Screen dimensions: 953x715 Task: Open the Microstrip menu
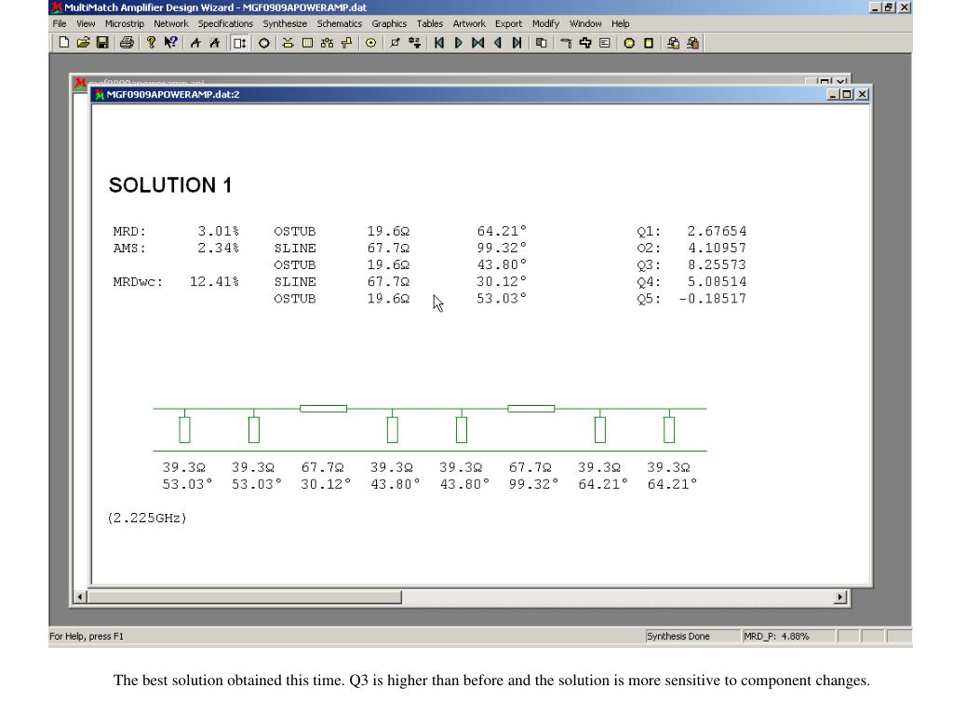click(125, 23)
